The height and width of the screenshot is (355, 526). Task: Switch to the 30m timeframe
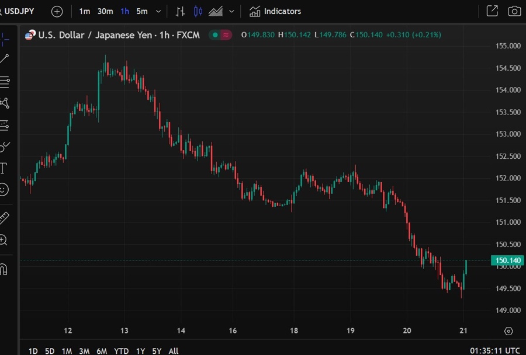(105, 11)
